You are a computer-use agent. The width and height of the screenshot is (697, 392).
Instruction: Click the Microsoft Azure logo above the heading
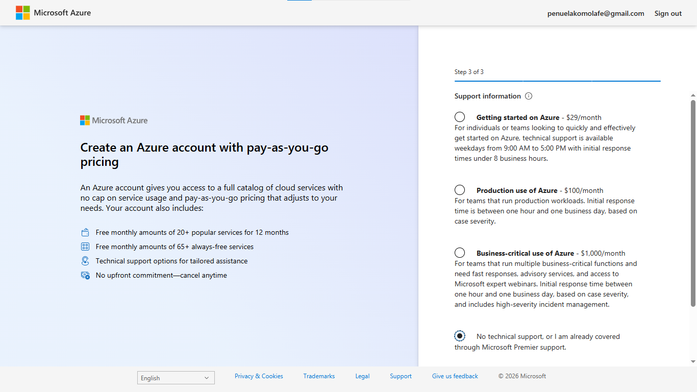coord(114,120)
